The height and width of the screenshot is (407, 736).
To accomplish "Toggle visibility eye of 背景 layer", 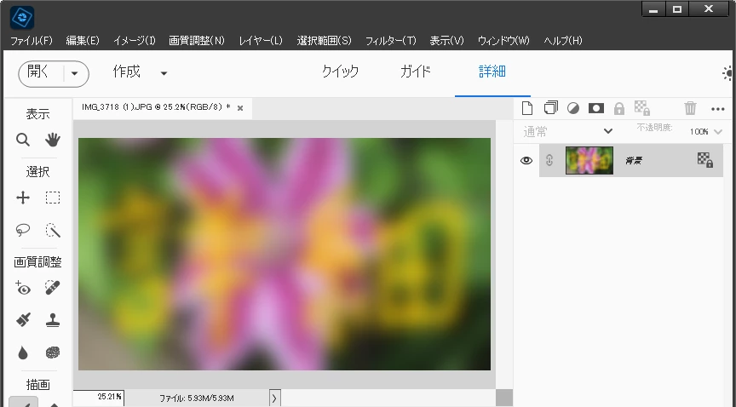I will pyautogui.click(x=526, y=161).
